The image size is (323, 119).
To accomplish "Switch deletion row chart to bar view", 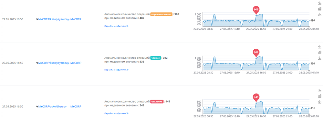I will click(x=320, y=96).
